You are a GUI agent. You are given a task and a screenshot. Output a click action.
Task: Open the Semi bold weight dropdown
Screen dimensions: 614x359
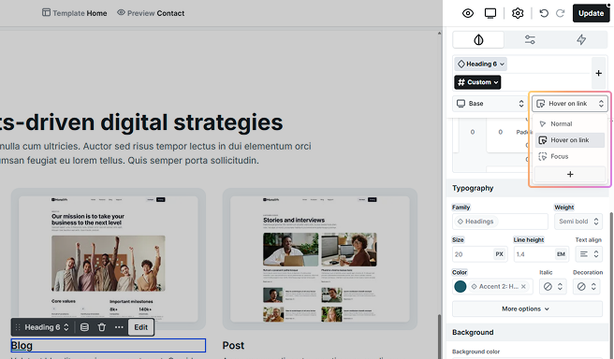click(578, 222)
